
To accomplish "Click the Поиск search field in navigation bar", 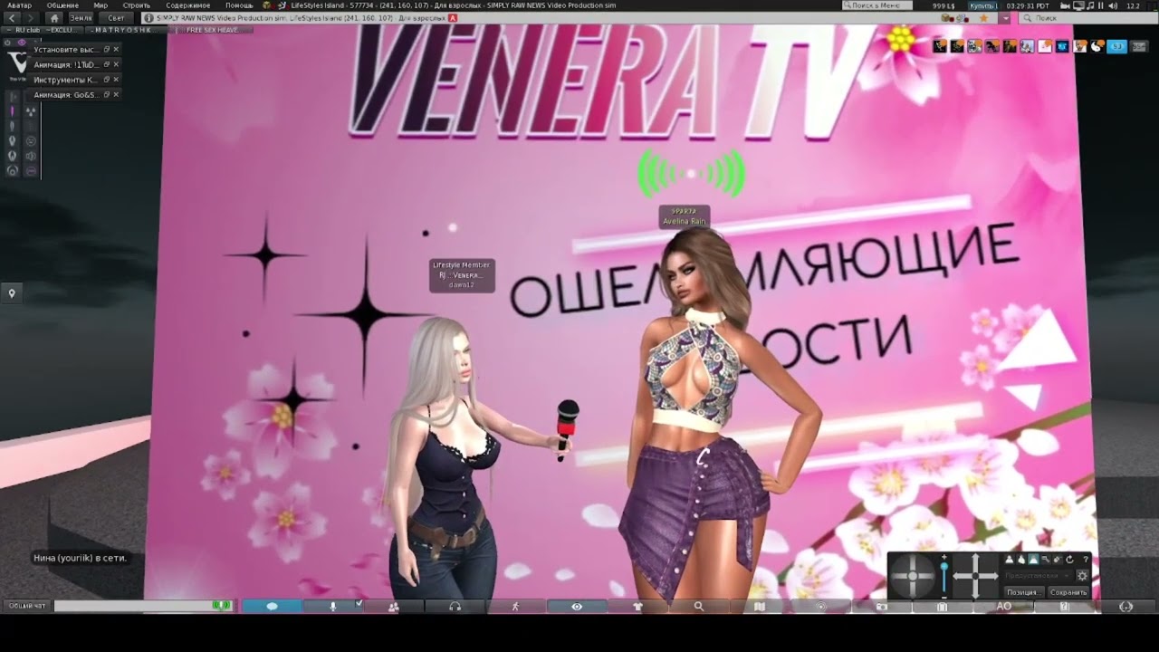I will coord(1086,18).
